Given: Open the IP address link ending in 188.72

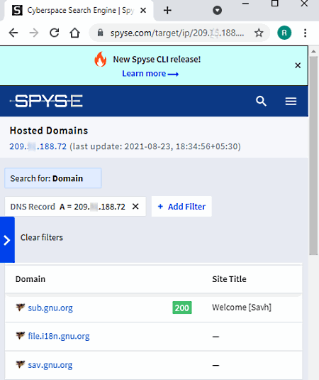Looking at the screenshot, I should pyautogui.click(x=38, y=146).
